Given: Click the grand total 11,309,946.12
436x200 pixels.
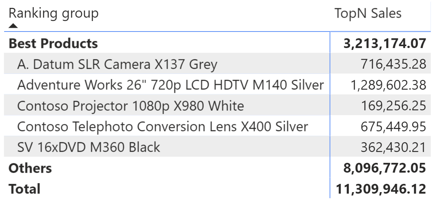Looking at the screenshot, I should click(x=381, y=189).
